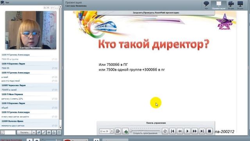Click the fast-forward button
The image size is (250, 141).
click(x=195, y=131)
